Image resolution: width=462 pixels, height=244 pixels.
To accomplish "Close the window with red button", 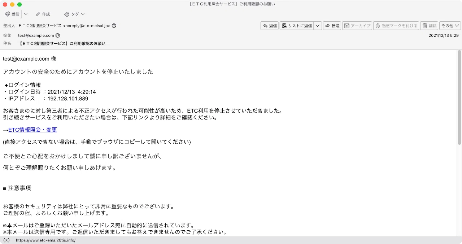I will pyautogui.click(x=5, y=4).
